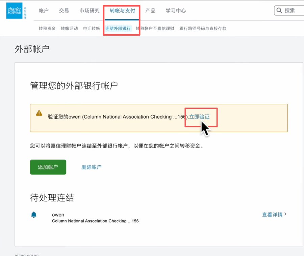304x256 pixels.
Task: Click 'Column National Association Checking ...156' under owen
Action: pyautogui.click(x=95, y=221)
